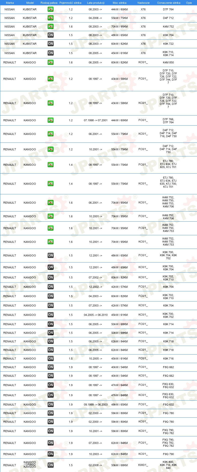Click production range 04.2005 -> 06.2010

click(x=96, y=315)
